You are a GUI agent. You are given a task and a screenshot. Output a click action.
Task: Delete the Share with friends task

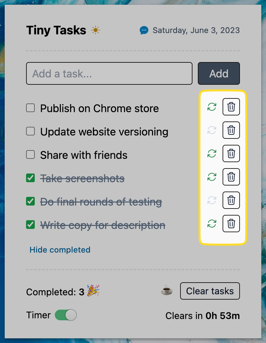pos(231,153)
